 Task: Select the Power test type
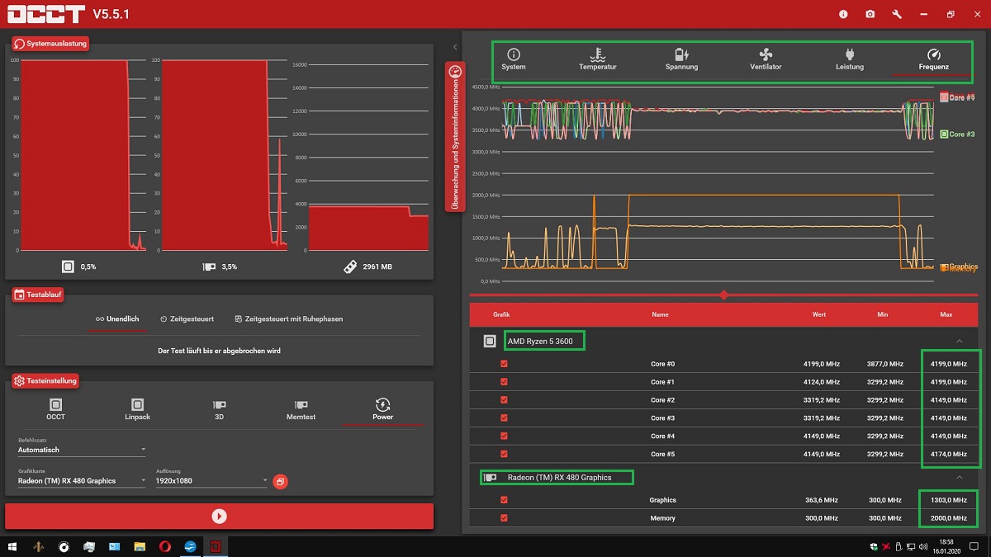point(382,409)
